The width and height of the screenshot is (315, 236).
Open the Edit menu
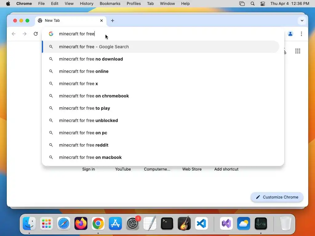coord(54,4)
